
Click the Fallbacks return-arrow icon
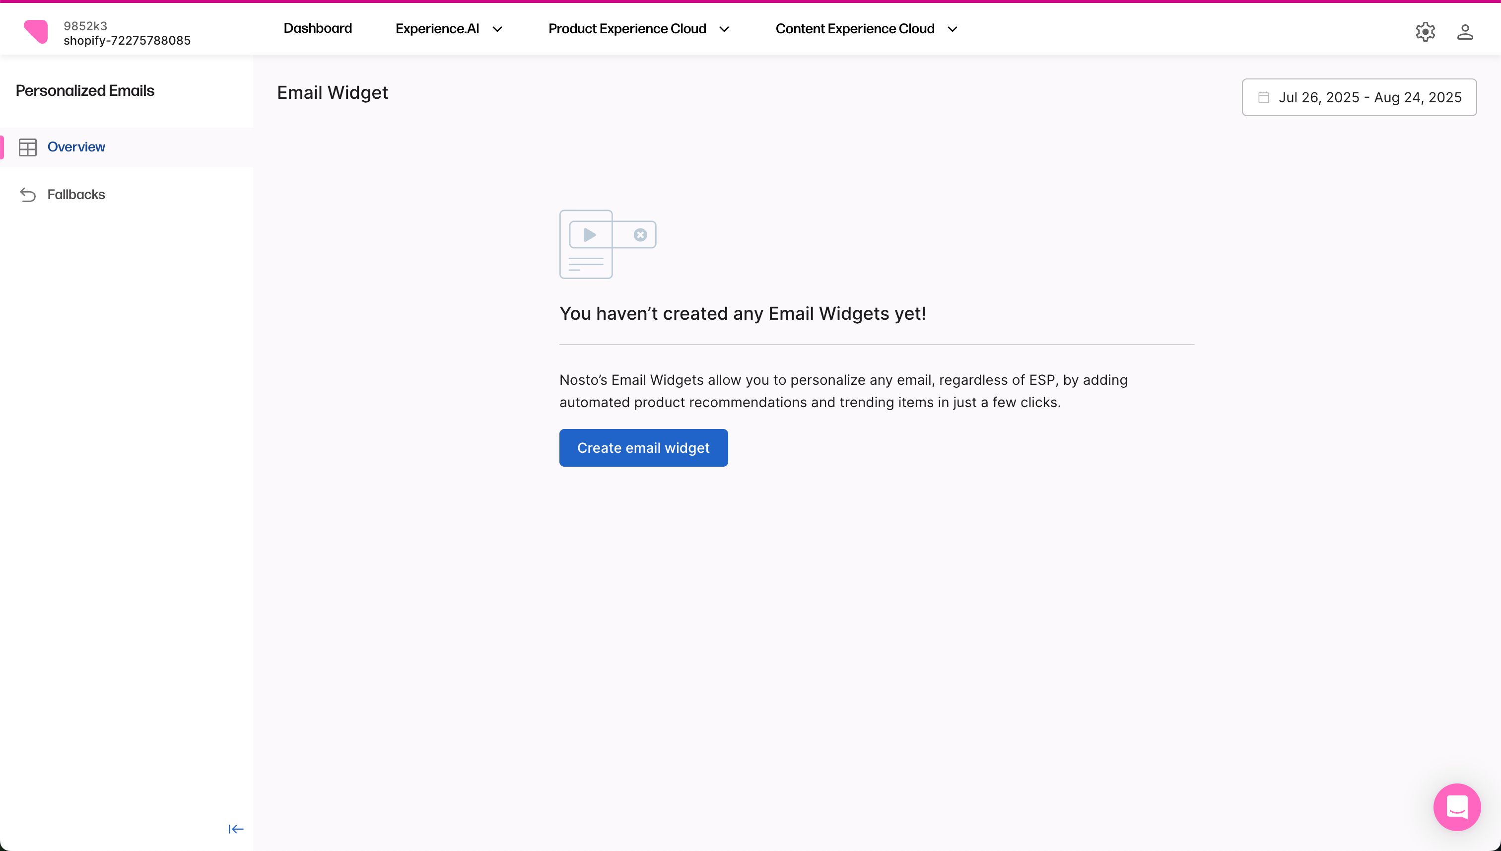tap(27, 195)
